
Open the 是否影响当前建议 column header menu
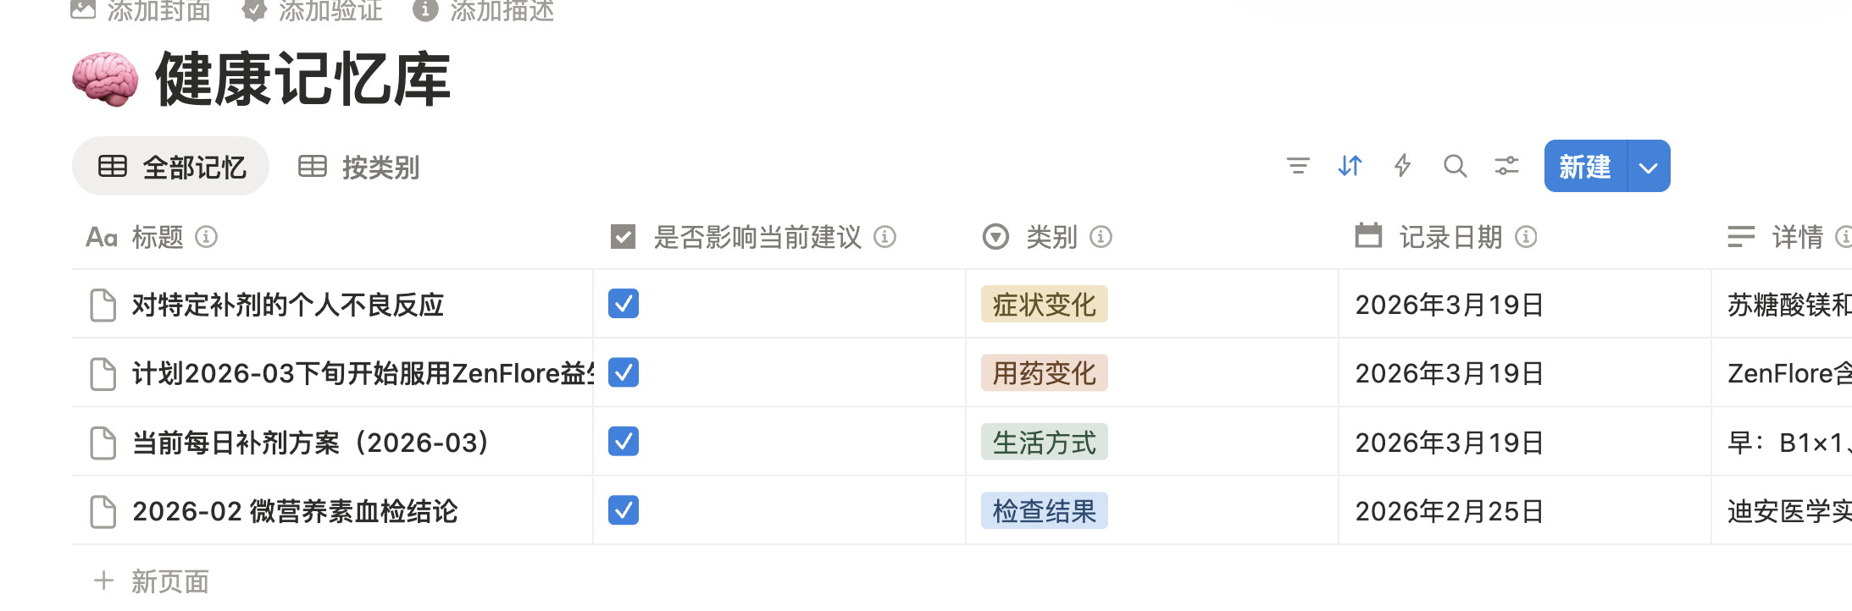757,237
